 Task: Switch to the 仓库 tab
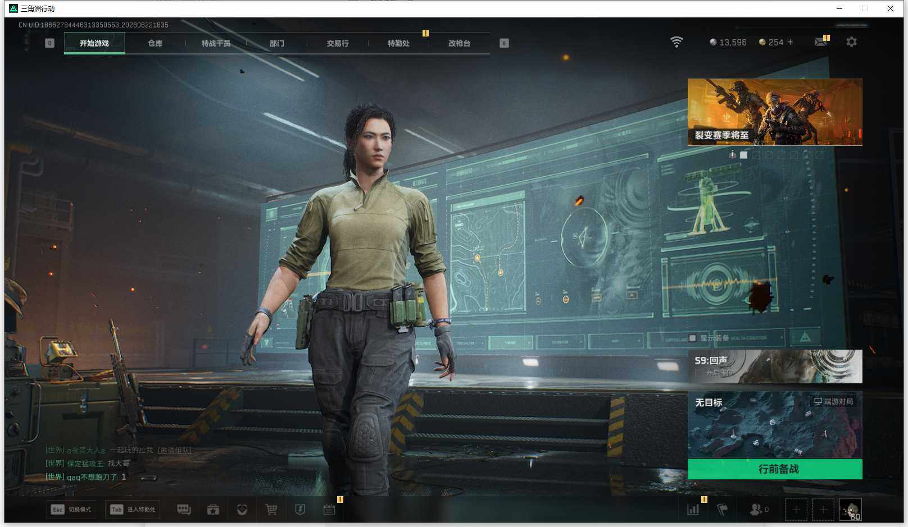[155, 43]
